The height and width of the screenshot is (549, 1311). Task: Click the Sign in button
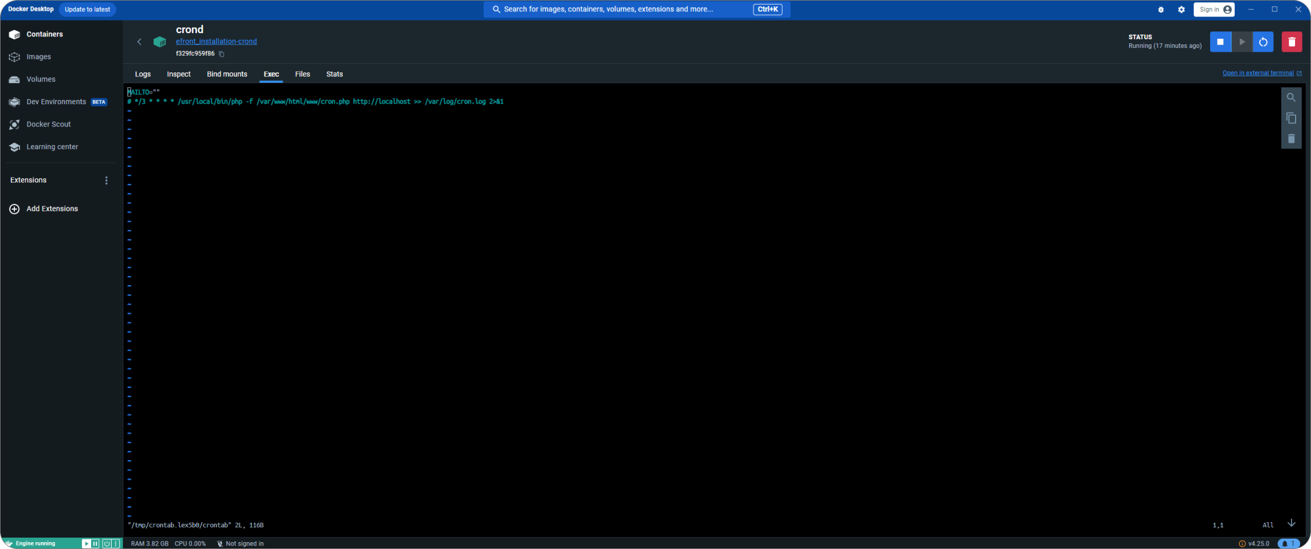(1214, 10)
